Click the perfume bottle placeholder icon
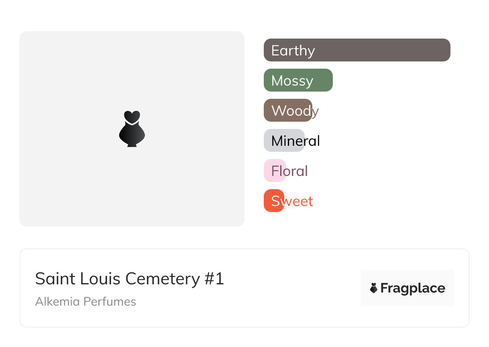This screenshot has height=347, width=489. (132, 129)
